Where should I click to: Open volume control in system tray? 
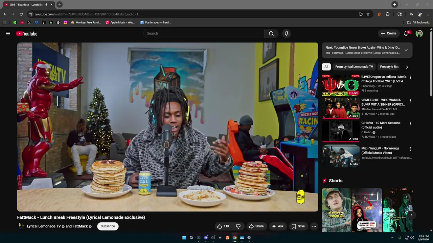tap(412, 238)
